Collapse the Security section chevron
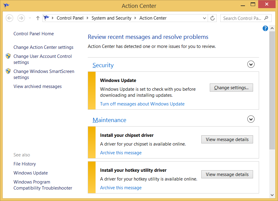This screenshot has height=201, width=278. point(251,64)
